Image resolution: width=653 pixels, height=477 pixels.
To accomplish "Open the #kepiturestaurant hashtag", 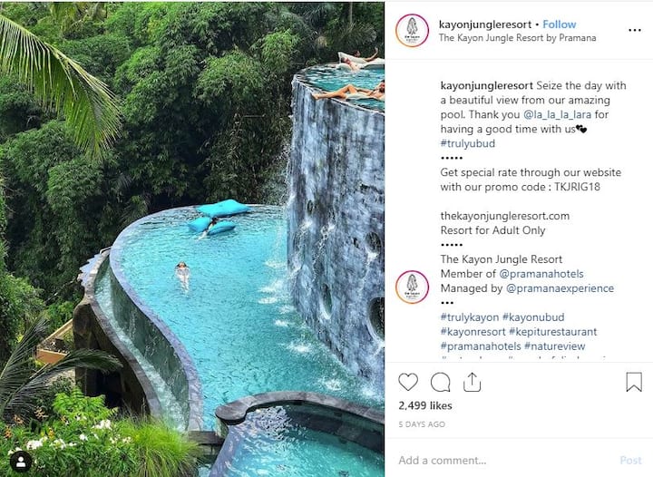I will tap(553, 332).
